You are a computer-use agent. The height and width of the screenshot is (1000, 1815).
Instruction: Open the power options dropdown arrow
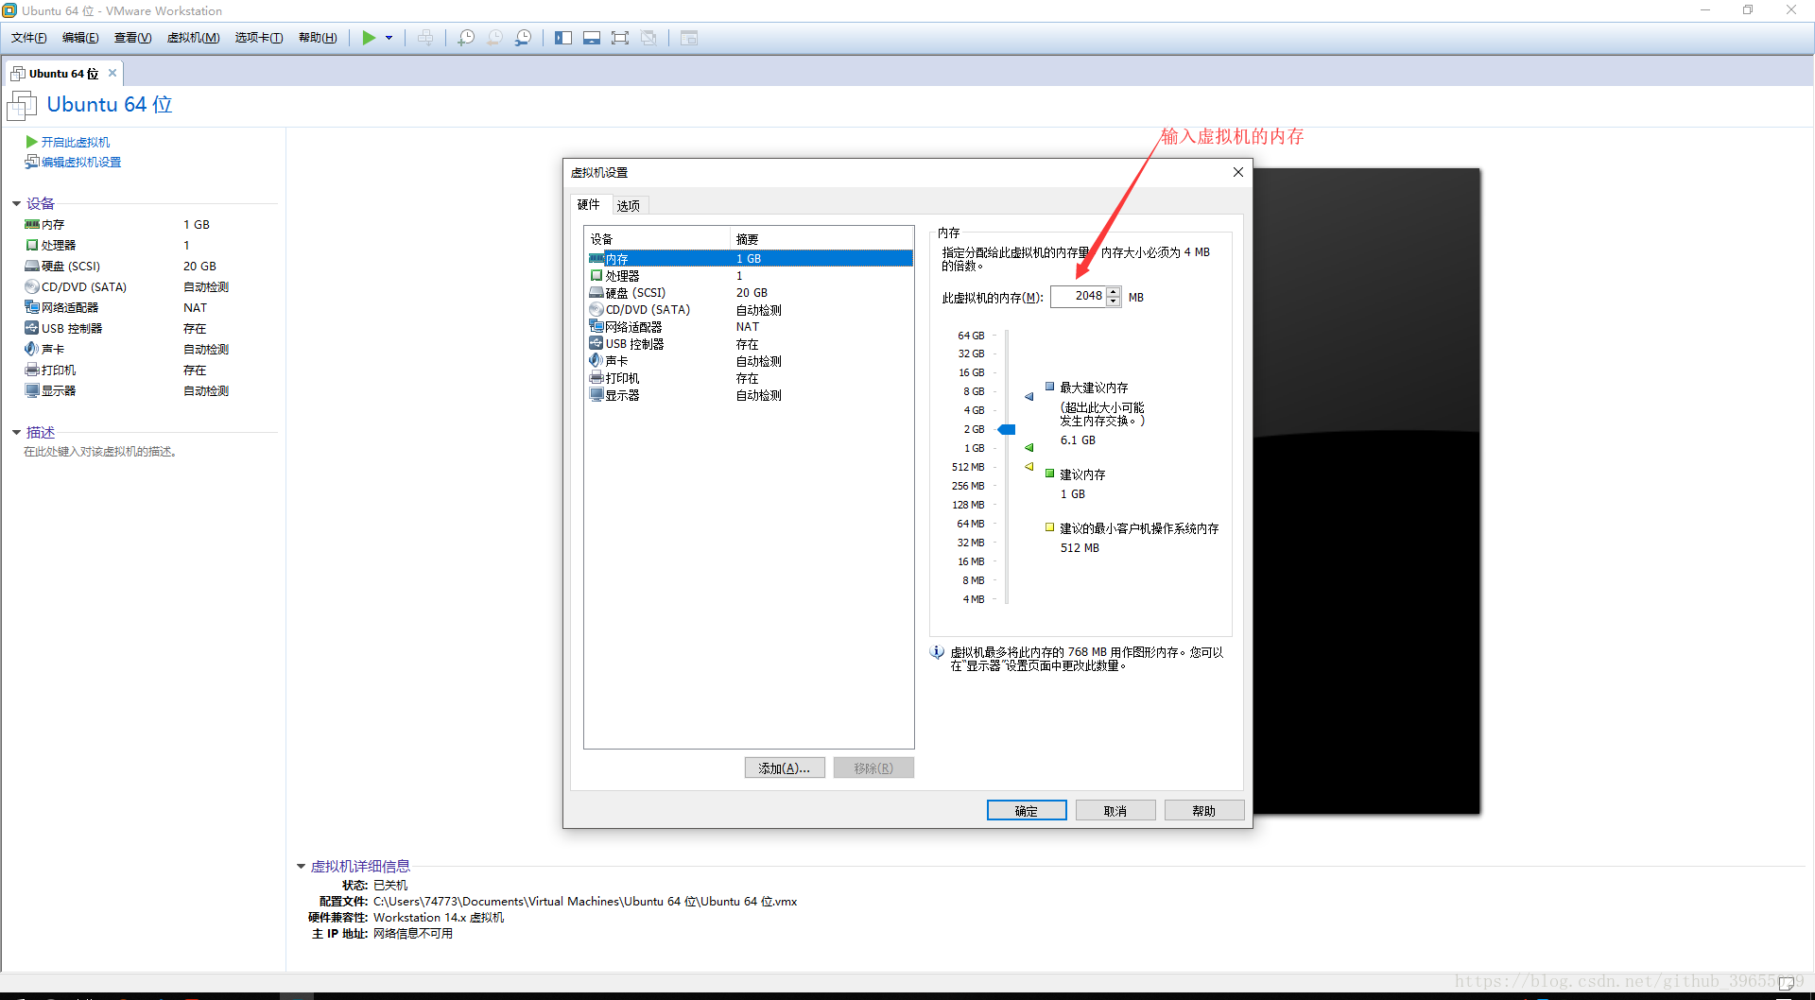[389, 38]
